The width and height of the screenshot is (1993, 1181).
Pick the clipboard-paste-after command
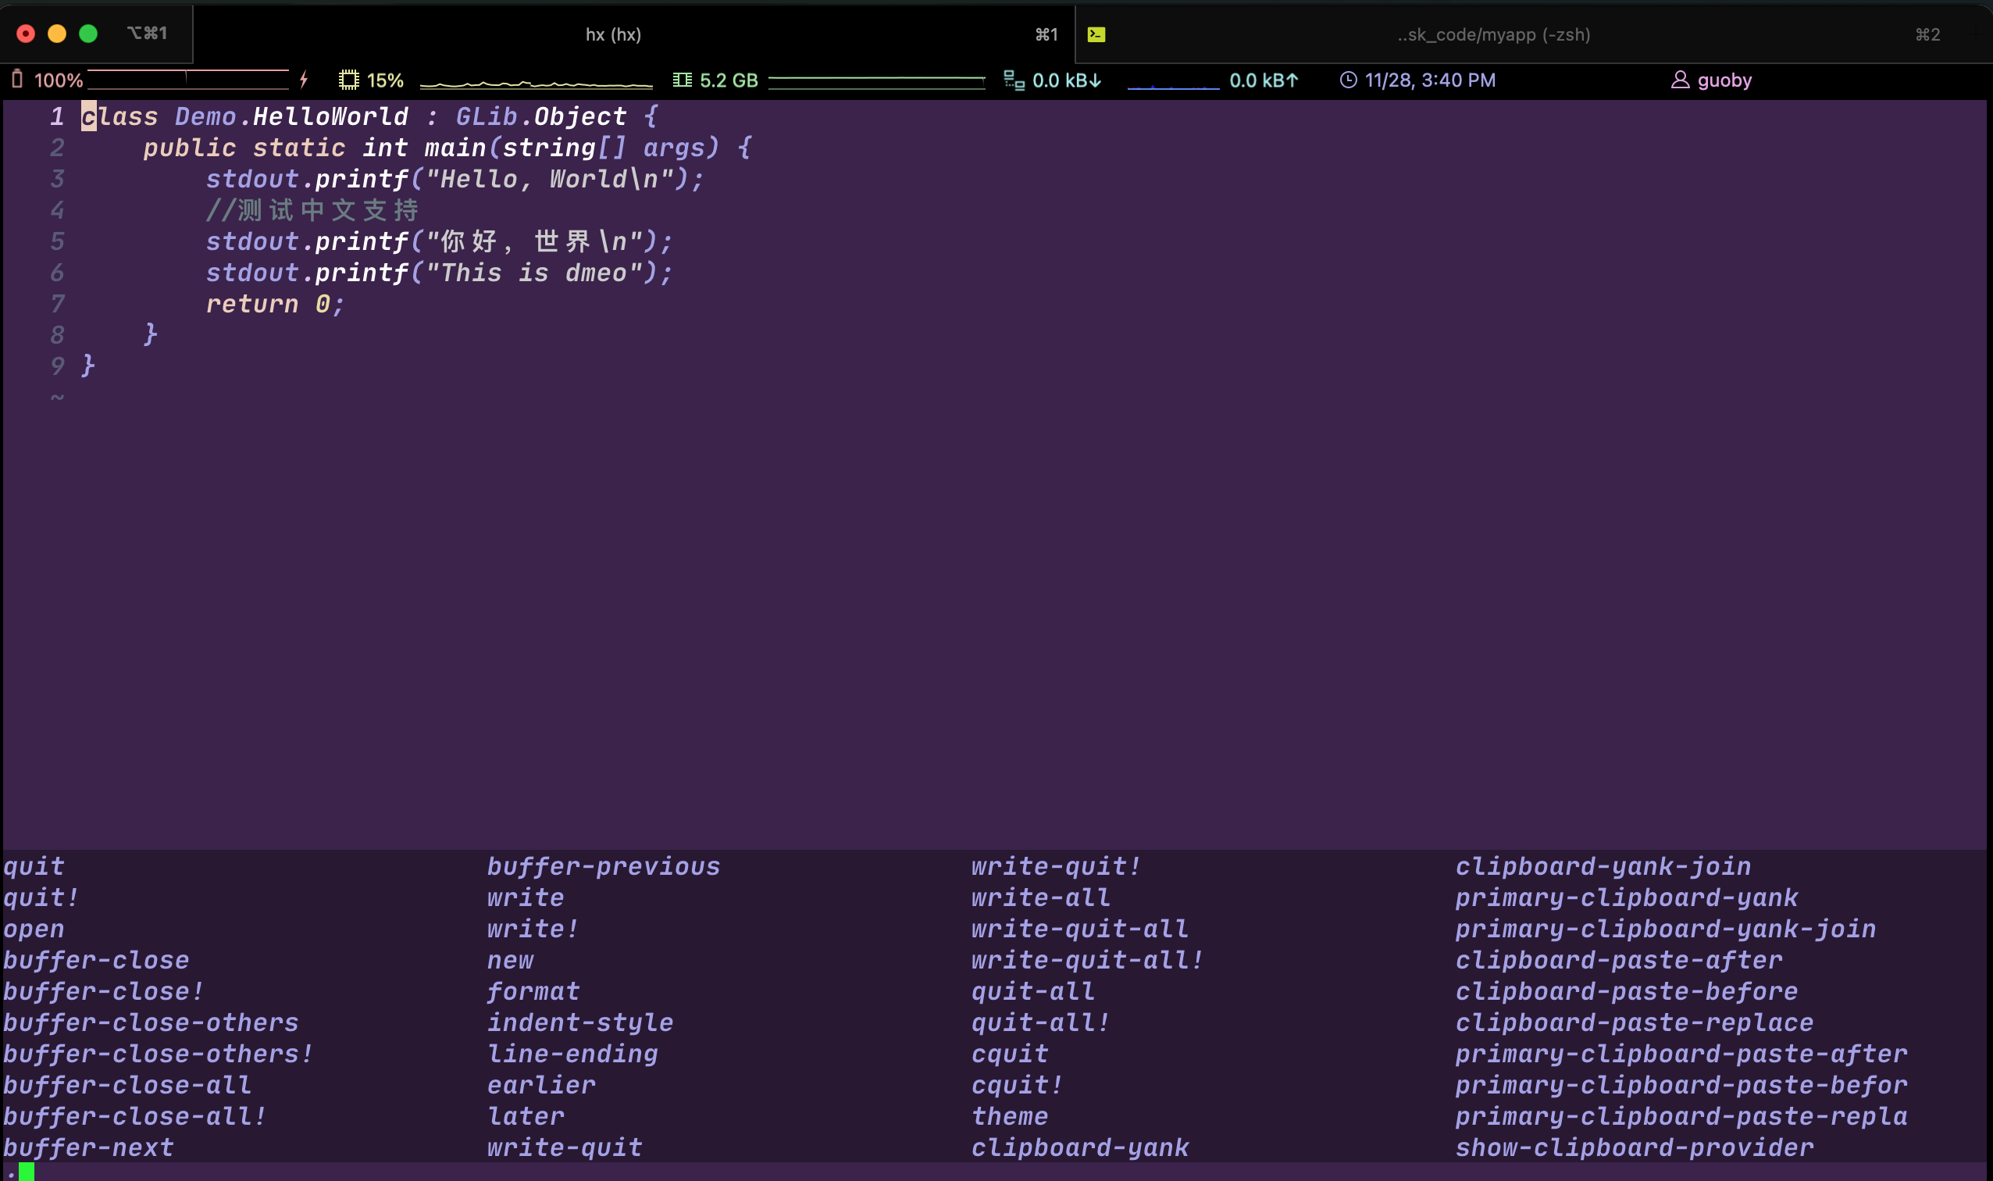pos(1618,960)
